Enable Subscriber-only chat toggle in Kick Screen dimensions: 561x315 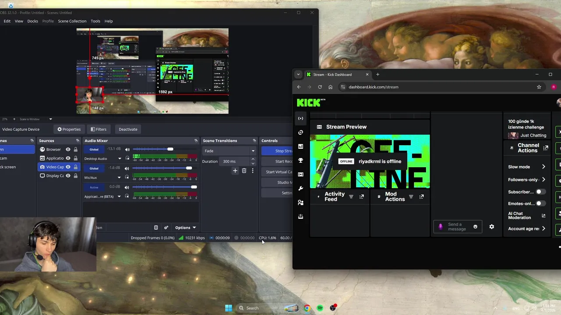pos(541,192)
